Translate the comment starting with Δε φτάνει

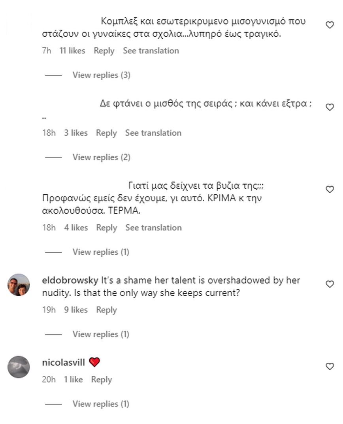coord(153,133)
